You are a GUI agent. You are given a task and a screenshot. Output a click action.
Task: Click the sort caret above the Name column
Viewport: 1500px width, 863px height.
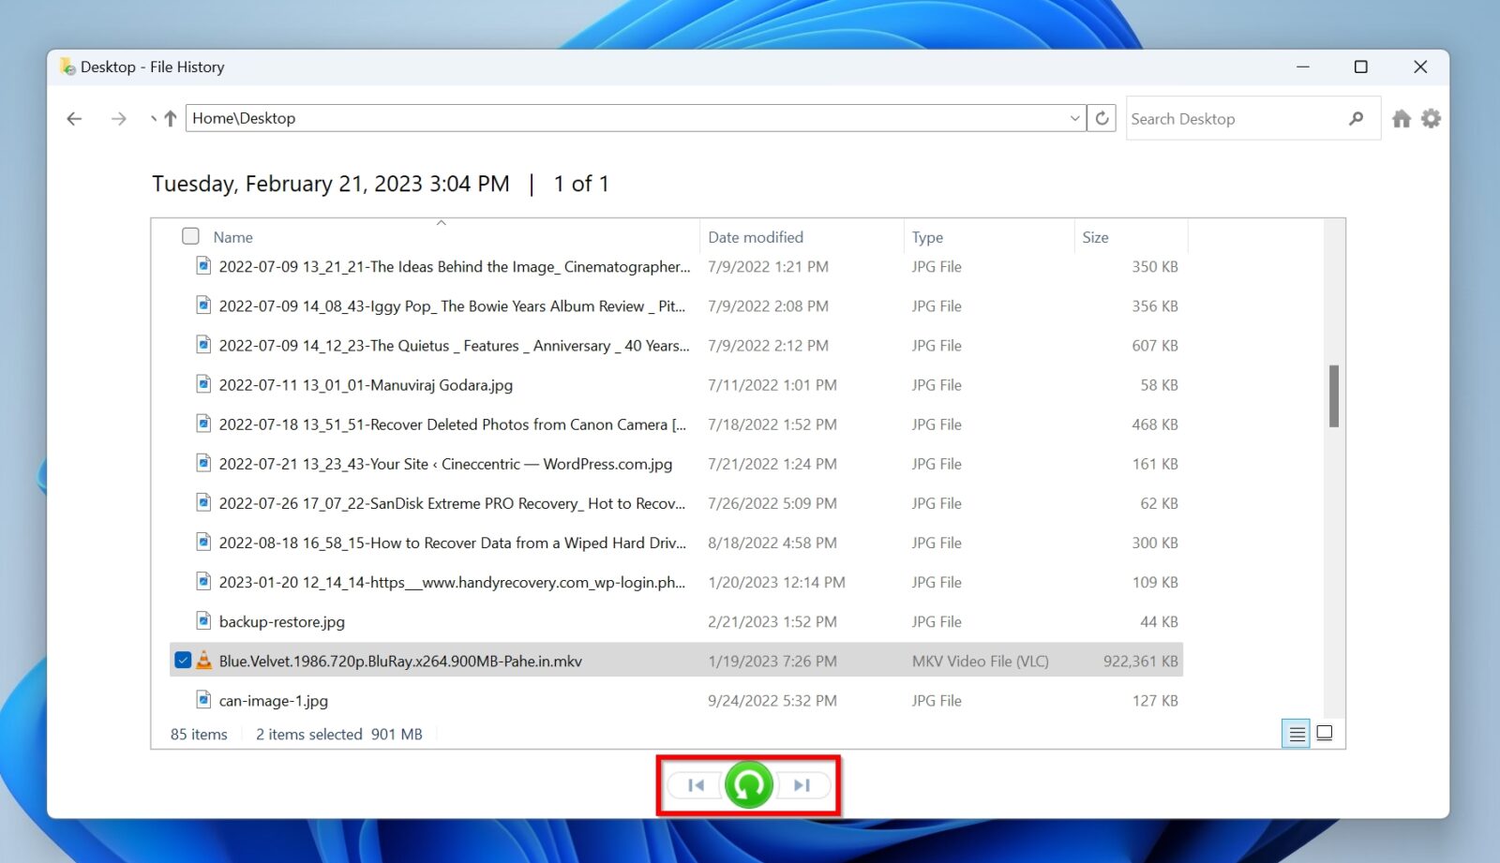441,223
